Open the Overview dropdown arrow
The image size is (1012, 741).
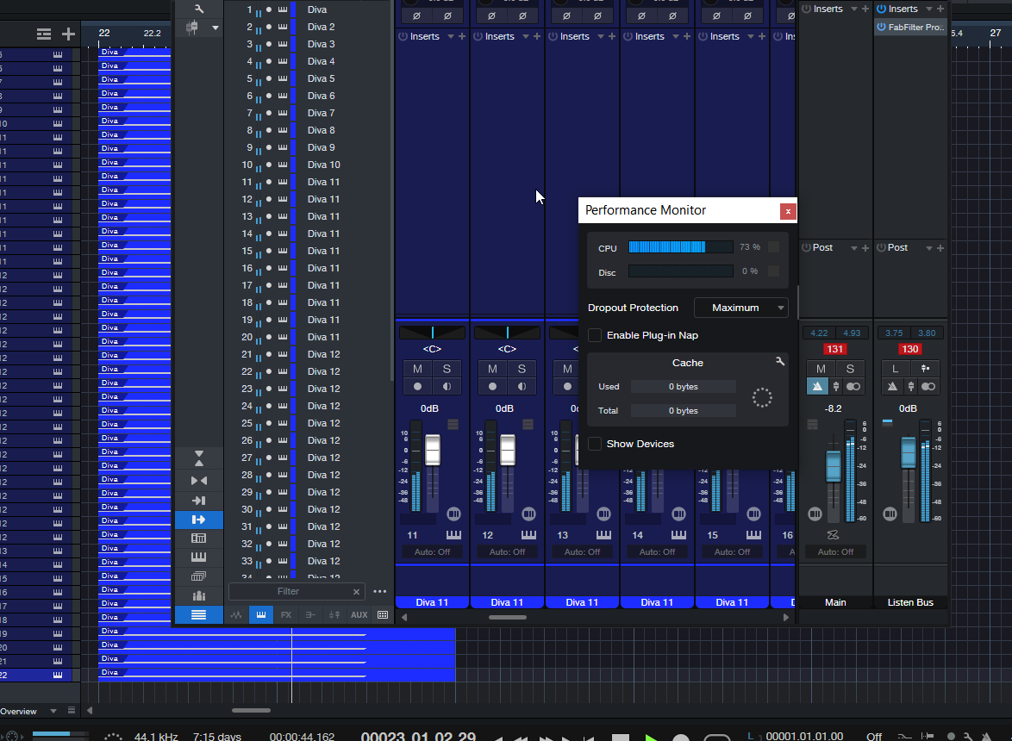click(x=53, y=712)
